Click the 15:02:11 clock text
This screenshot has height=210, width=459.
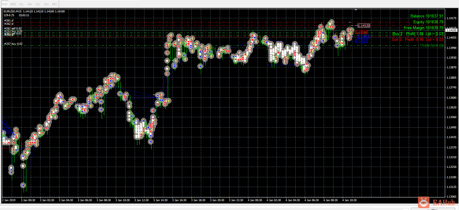point(24,15)
